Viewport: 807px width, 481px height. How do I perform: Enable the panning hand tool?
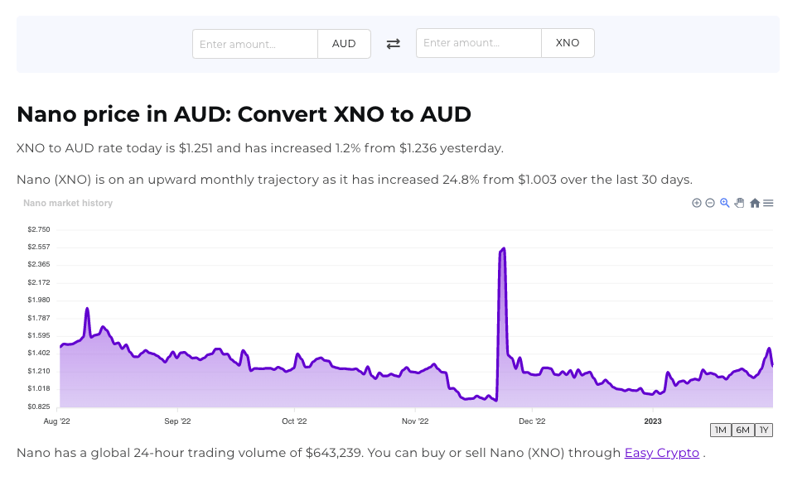(740, 203)
